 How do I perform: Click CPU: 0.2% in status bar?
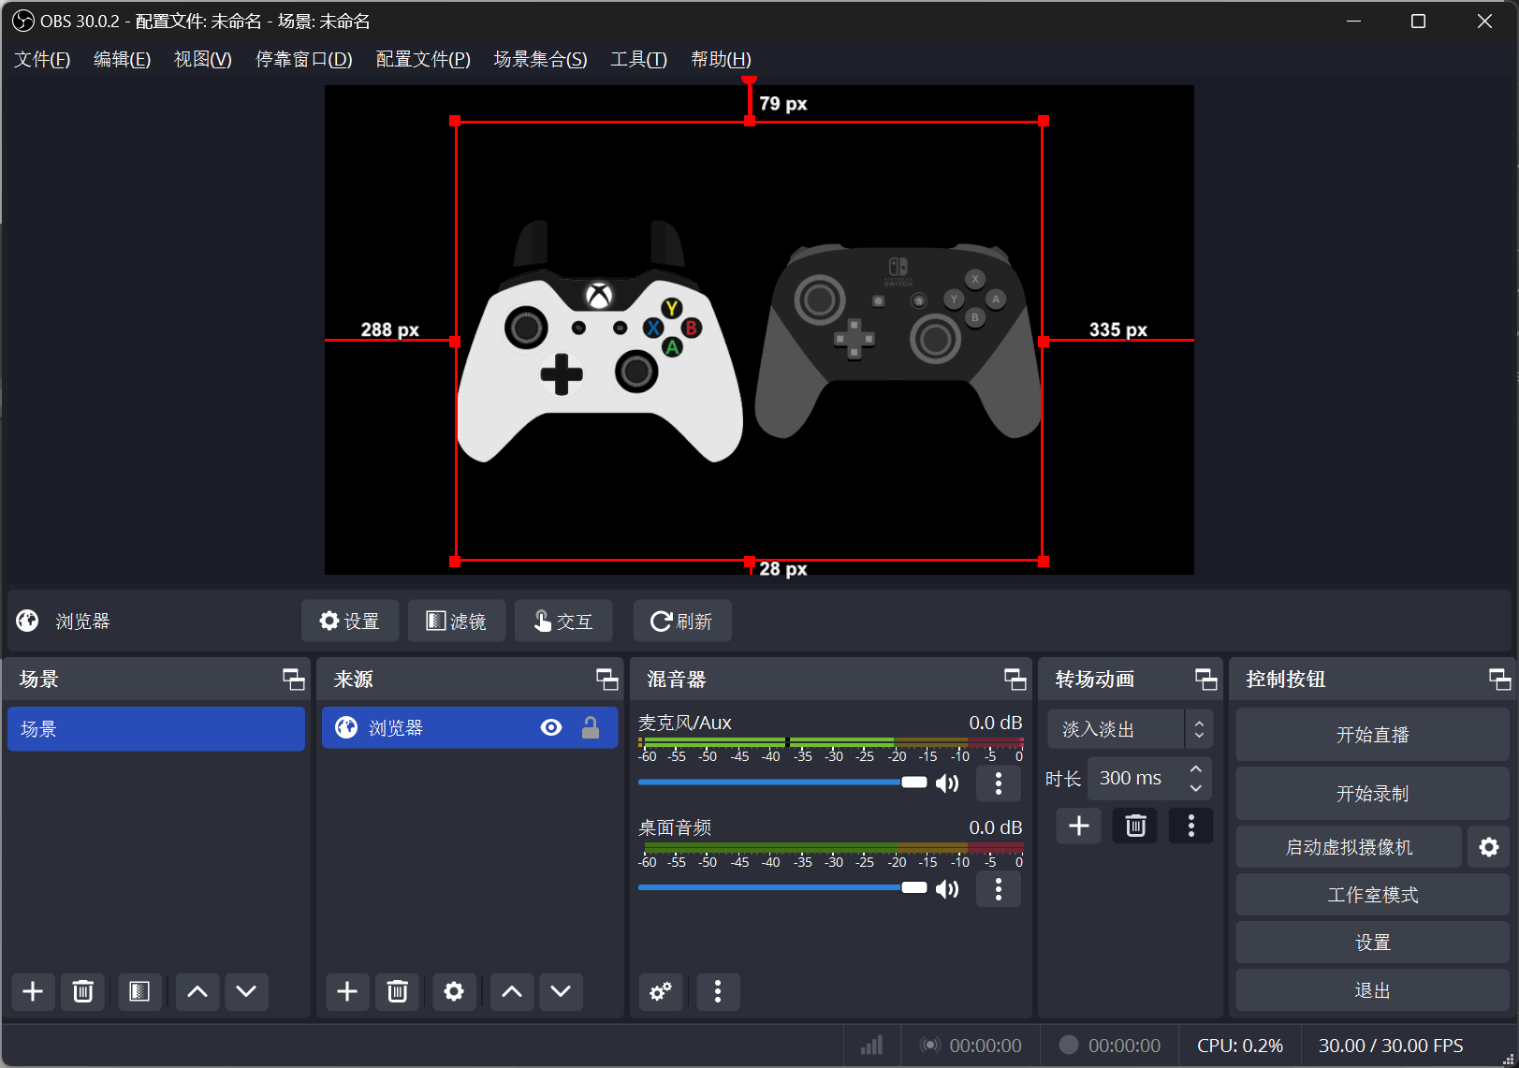(1240, 1046)
